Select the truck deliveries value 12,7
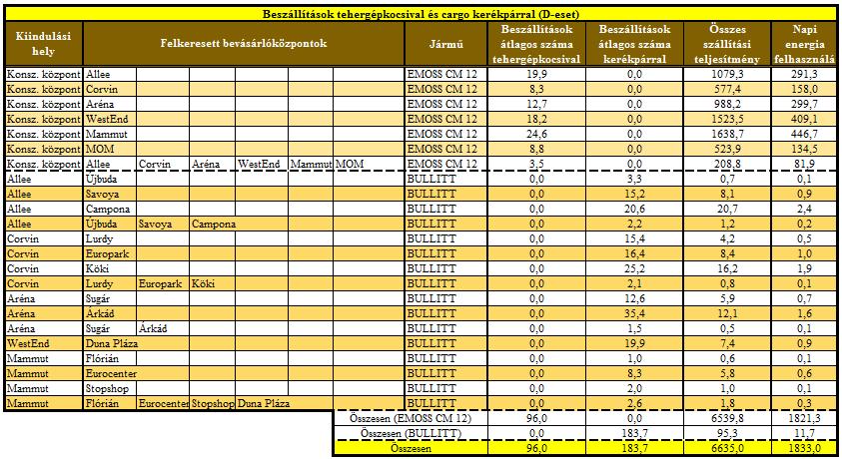Screen dimensions: 842x459 tap(536, 104)
